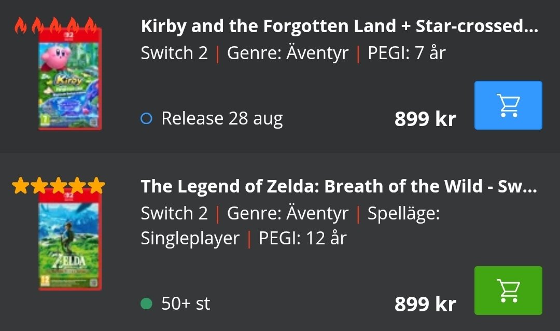This screenshot has height=331, width=560.
Task: Click Switch 2 platform label under Zelda
Action: click(x=174, y=213)
